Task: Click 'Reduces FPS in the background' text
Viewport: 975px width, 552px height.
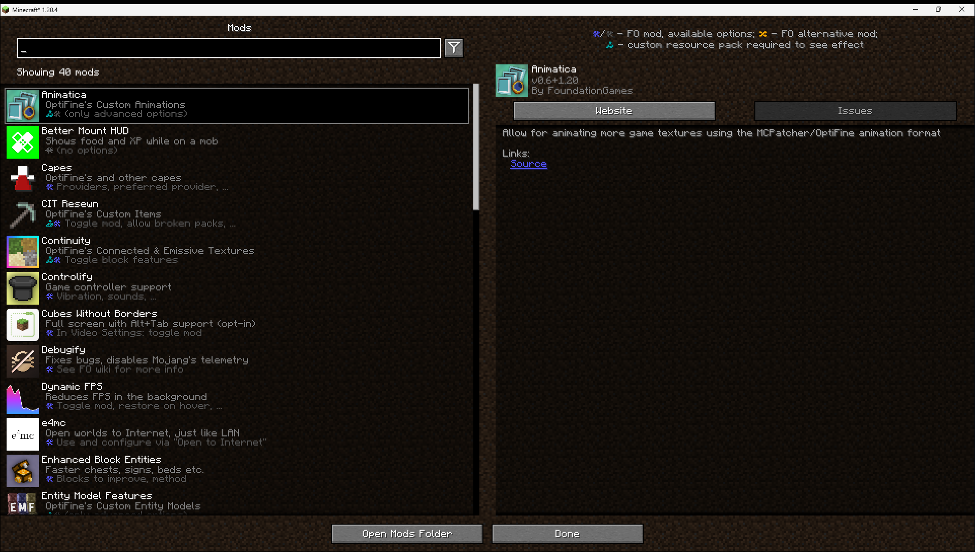Action: tap(126, 397)
